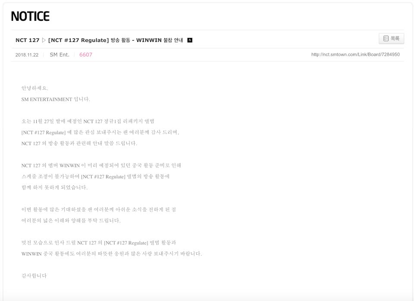Click the line '여러분의 넓은 이해와 양해를'
This screenshot has width=414, height=301.
coord(71,221)
